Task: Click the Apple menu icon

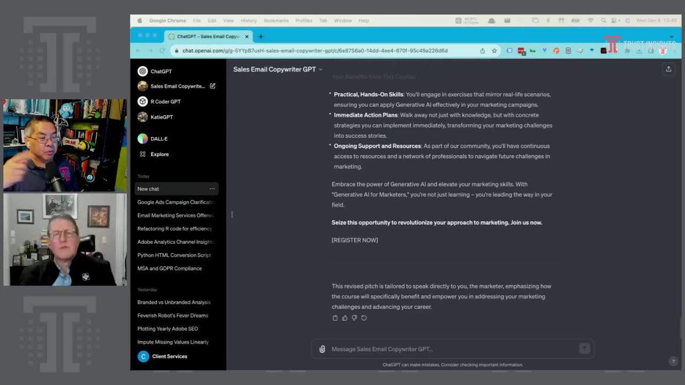Action: (x=140, y=20)
